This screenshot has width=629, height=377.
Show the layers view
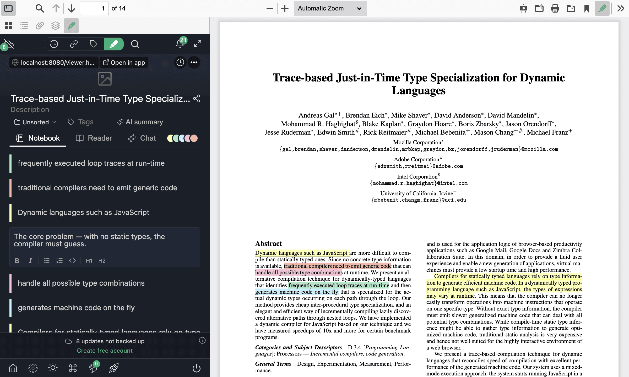tap(56, 25)
